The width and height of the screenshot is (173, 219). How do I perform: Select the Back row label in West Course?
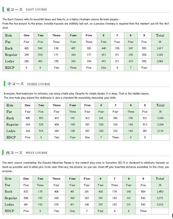tap(9, 192)
